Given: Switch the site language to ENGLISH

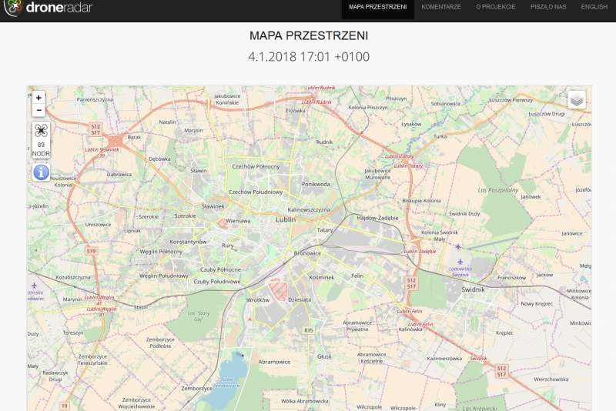Looking at the screenshot, I should (x=594, y=7).
